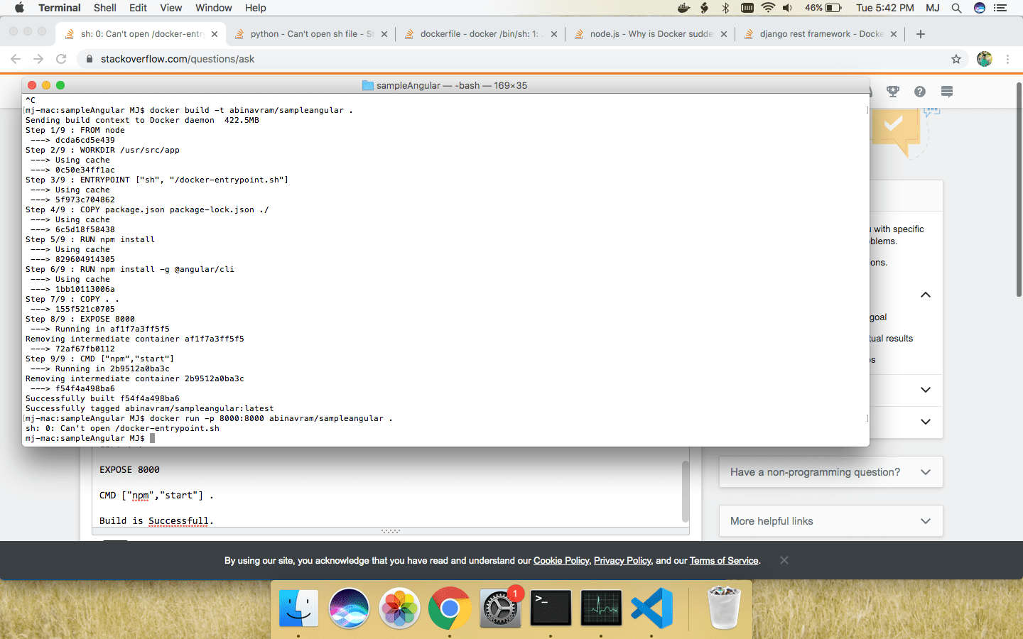Open Stack Overflow achievements trophy icon
The width and height of the screenshot is (1023, 639).
(x=893, y=91)
